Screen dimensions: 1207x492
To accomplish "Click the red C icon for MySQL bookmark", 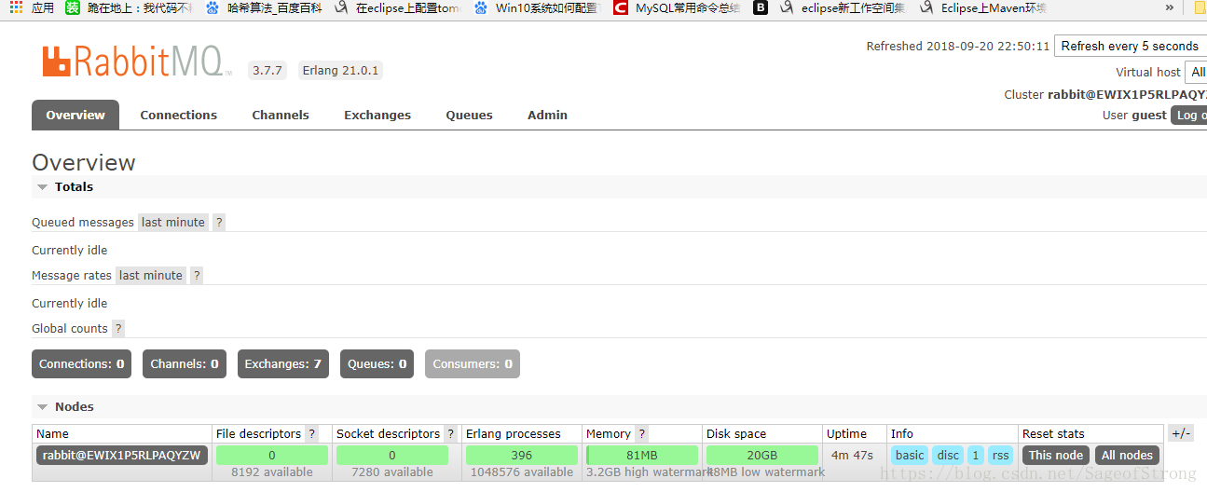I will pos(621,7).
